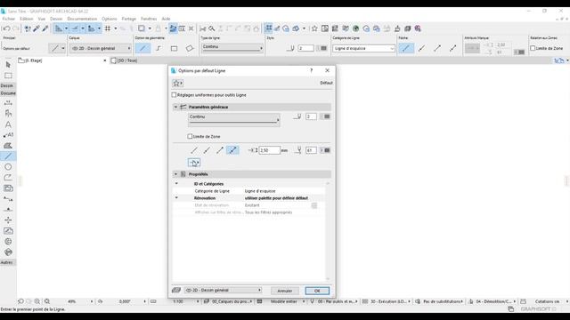Select the Fill hatch tool in toolbox
Viewport: 570px width, 320px height.
click(8, 146)
